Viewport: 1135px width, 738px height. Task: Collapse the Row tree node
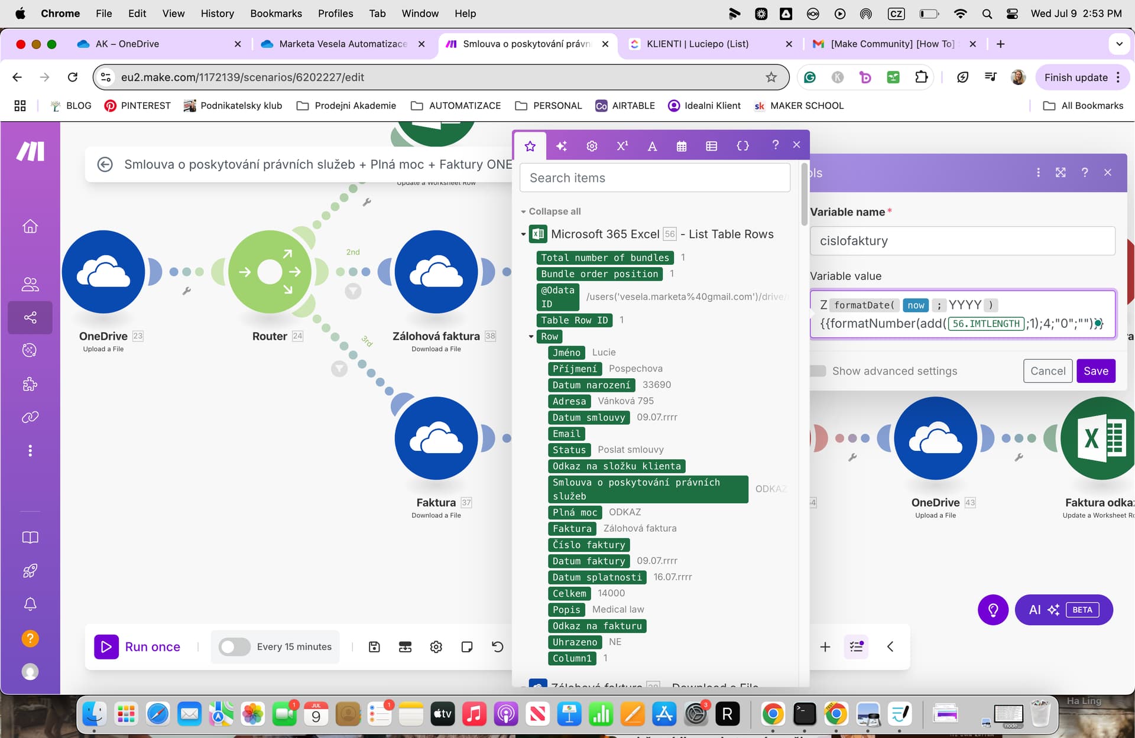point(531,337)
